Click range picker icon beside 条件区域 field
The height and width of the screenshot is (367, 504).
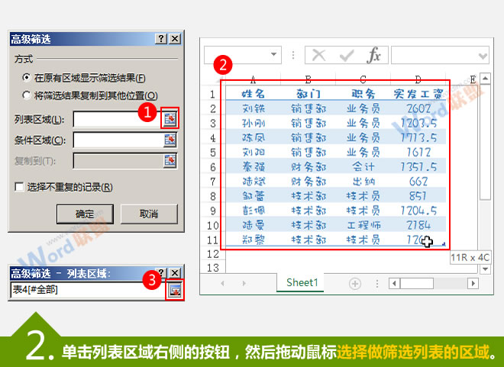tap(170, 139)
